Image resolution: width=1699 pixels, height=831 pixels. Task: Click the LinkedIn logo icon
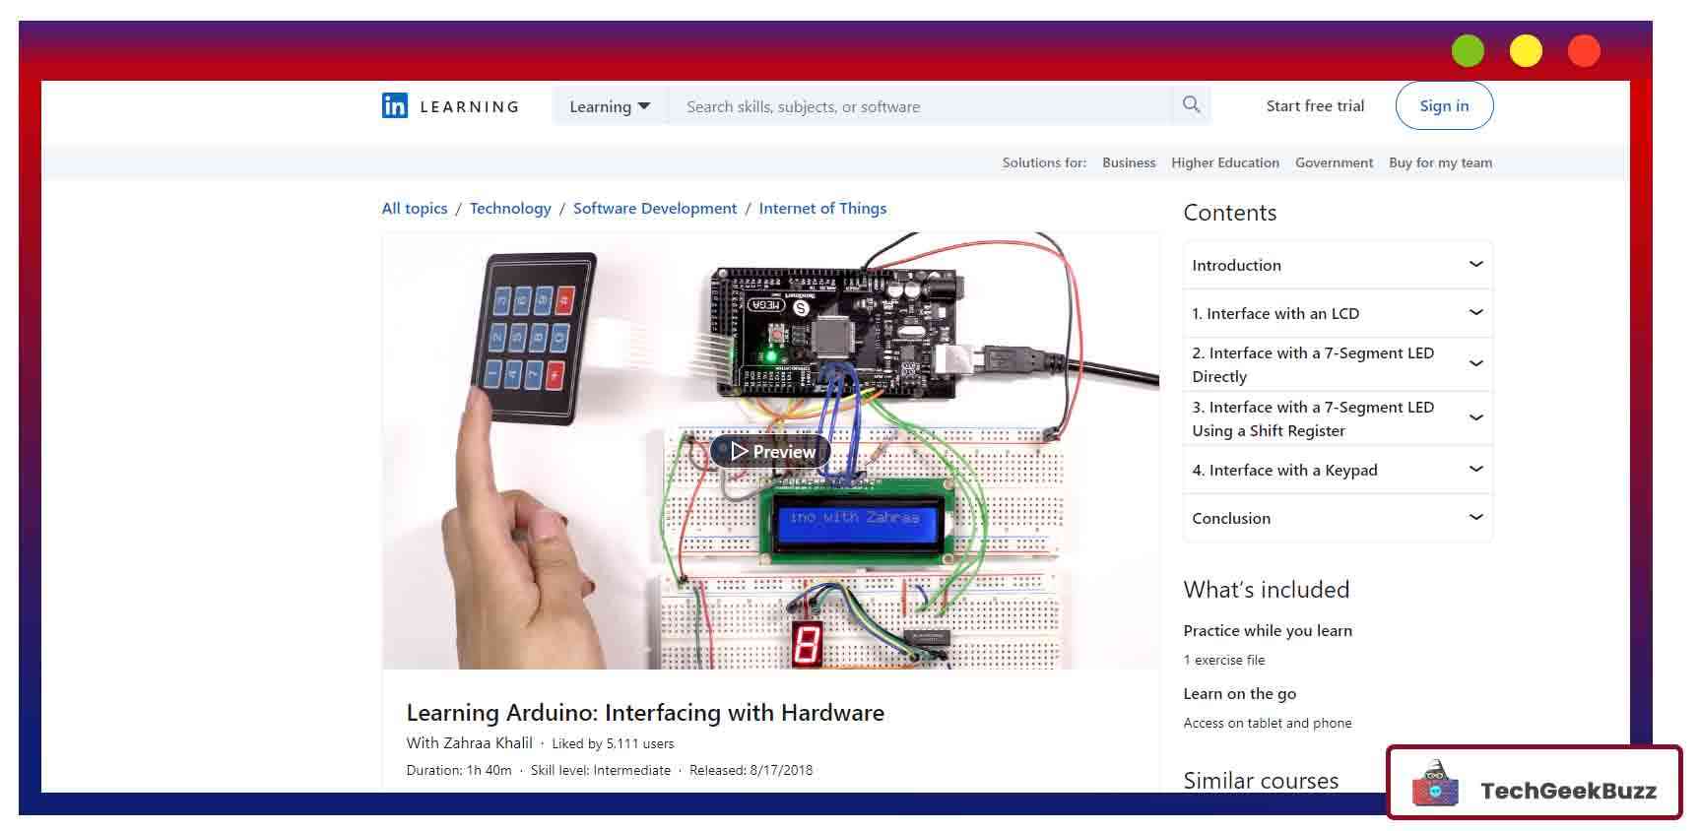point(394,106)
